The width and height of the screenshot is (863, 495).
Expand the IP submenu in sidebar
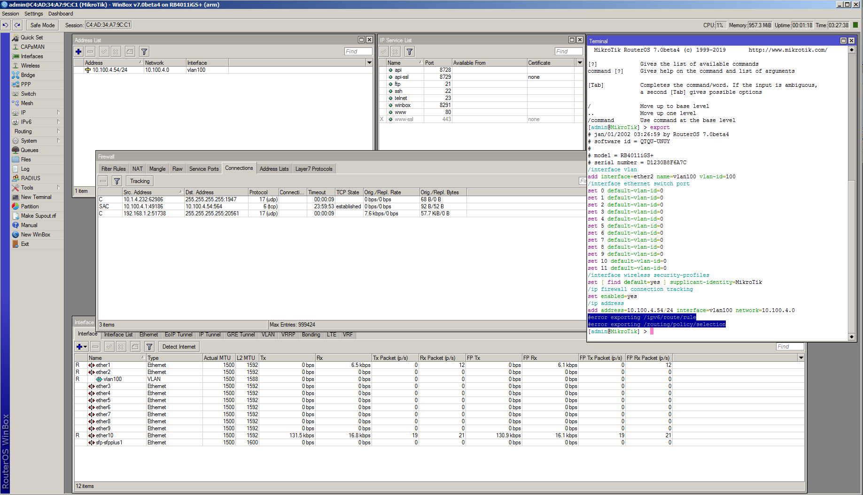click(23, 113)
